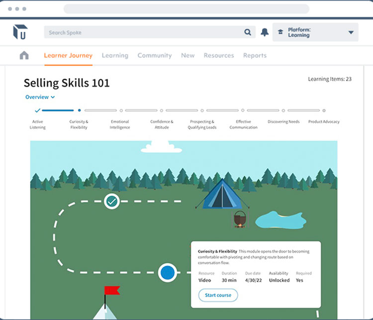Click the Active Listening completed checkmark
This screenshot has width=373, height=320.
pos(37,110)
